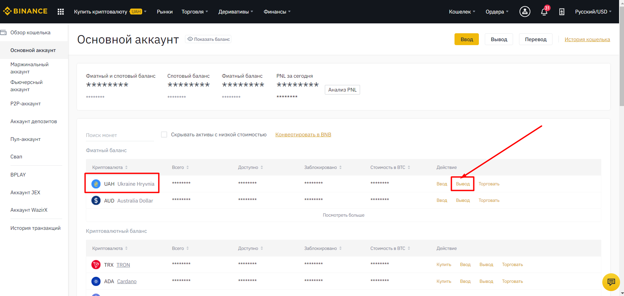624x296 pixels.
Task: Open the TRON coin name link
Action: (123, 265)
